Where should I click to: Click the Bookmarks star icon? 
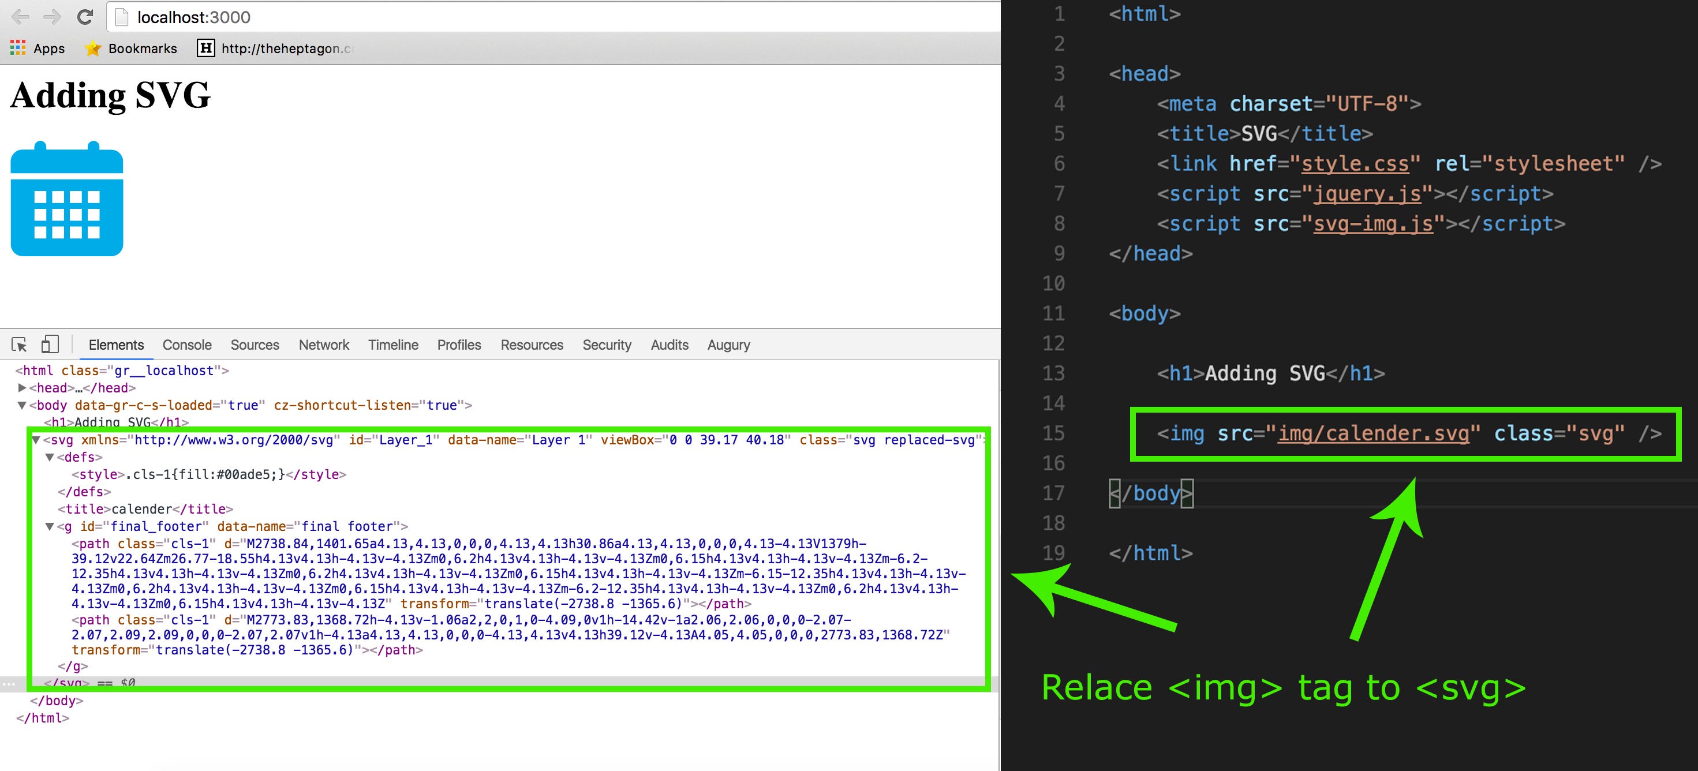(92, 48)
